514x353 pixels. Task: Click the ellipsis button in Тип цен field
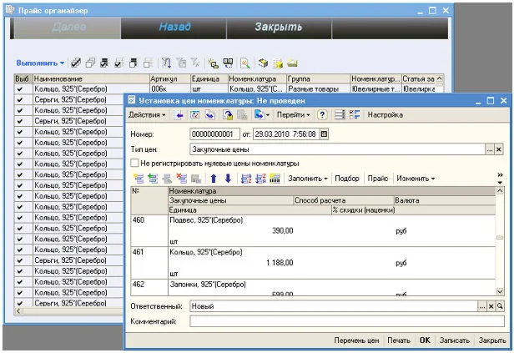coord(490,149)
